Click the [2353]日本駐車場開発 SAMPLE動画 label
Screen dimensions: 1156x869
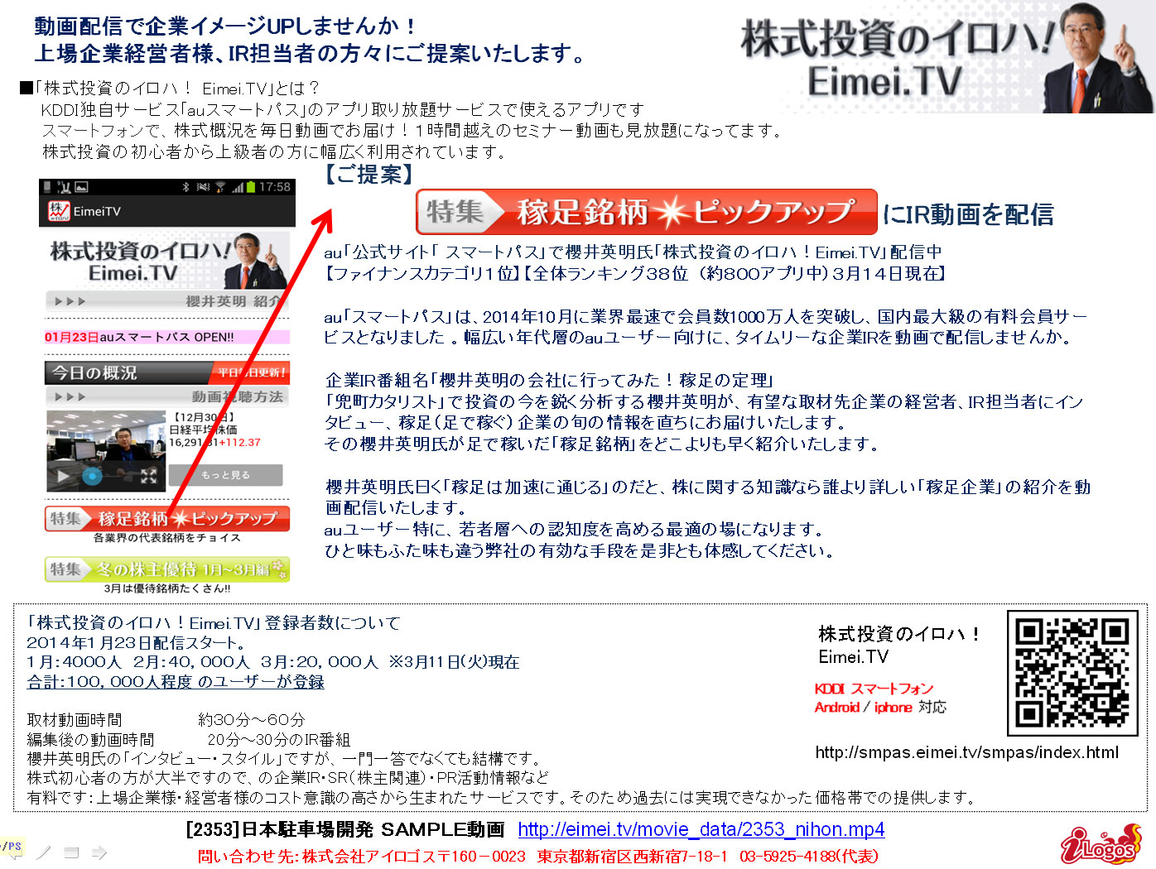click(345, 829)
